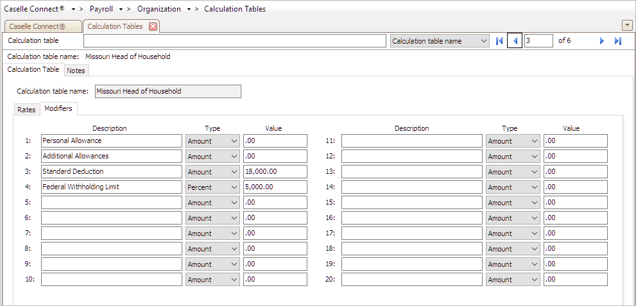Switch to the Rates tab
636x306 pixels.
[x=27, y=110]
